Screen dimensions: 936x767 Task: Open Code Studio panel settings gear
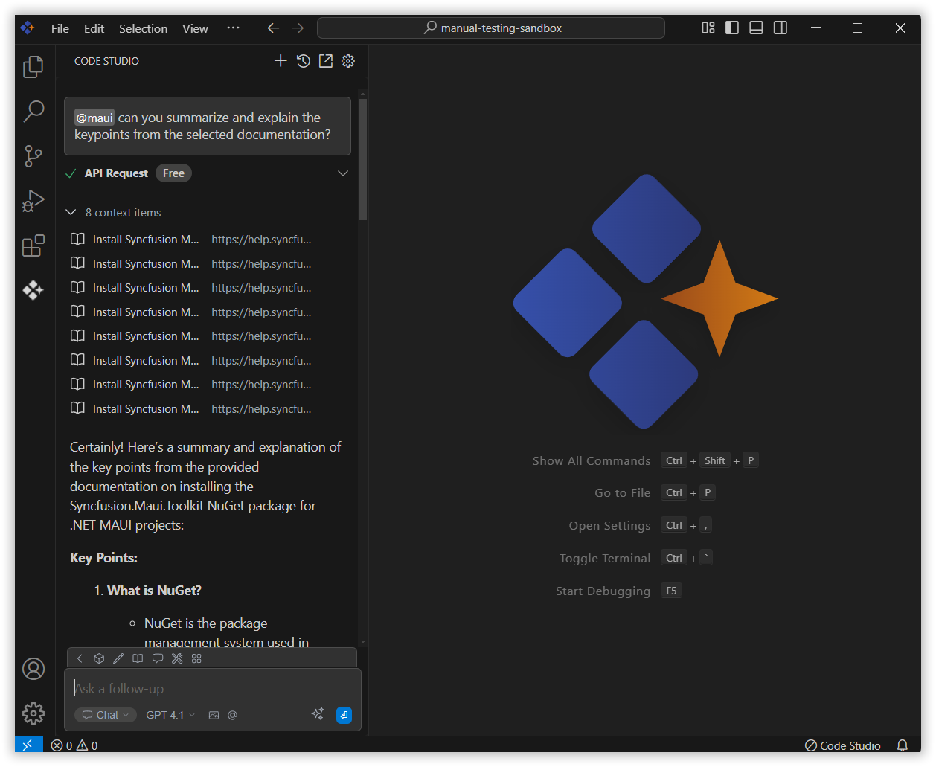(x=348, y=61)
